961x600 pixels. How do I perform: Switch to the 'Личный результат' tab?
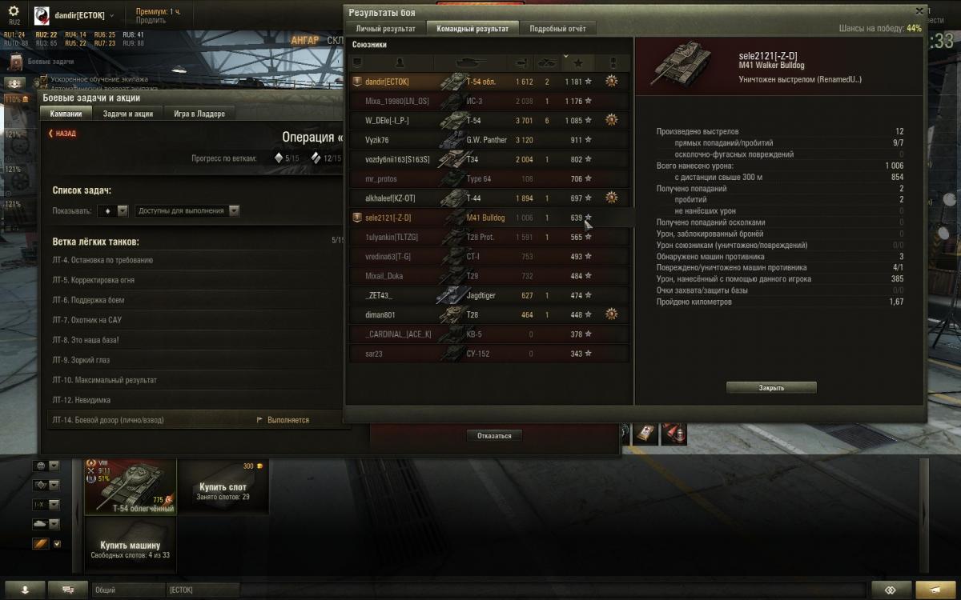[385, 28]
